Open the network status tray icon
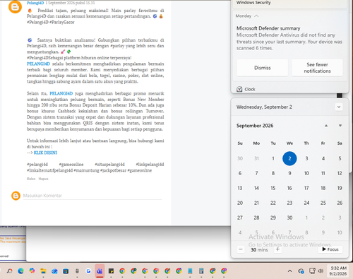Viewport: 353px width, 279px height. tap(312, 271)
